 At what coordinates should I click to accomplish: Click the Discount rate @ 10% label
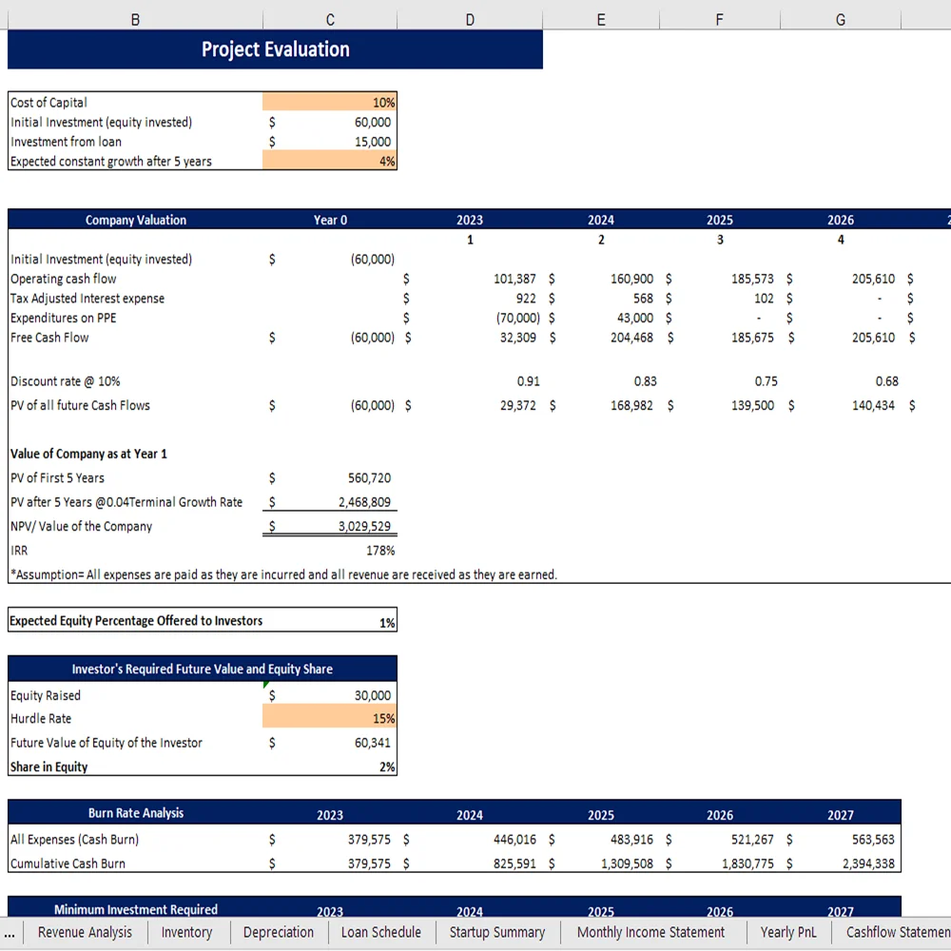(66, 381)
